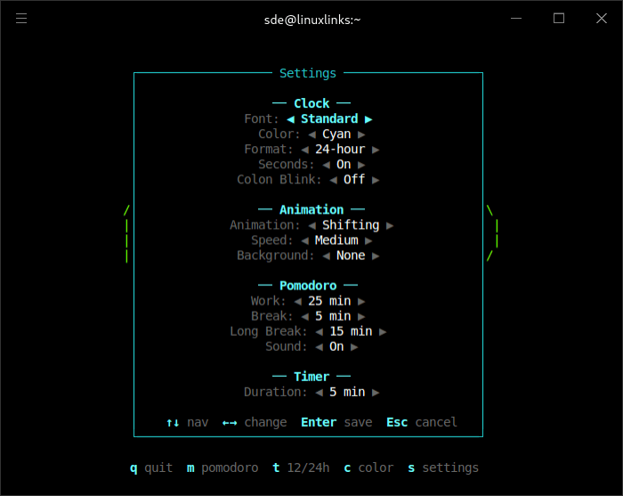623x496 pixels.
Task: Open the terminal hamburger menu
Action: click(21, 19)
